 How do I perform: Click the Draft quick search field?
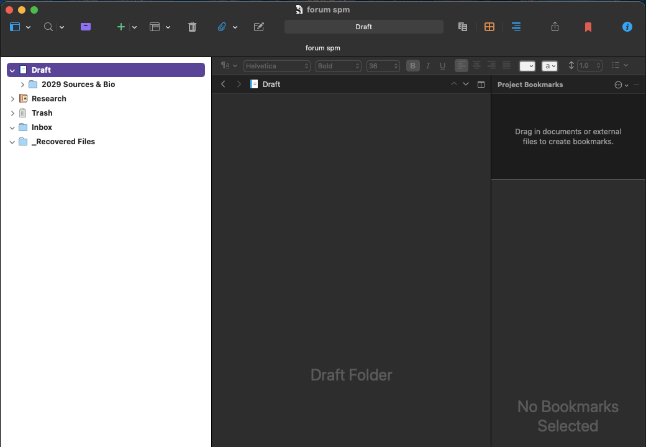[363, 27]
